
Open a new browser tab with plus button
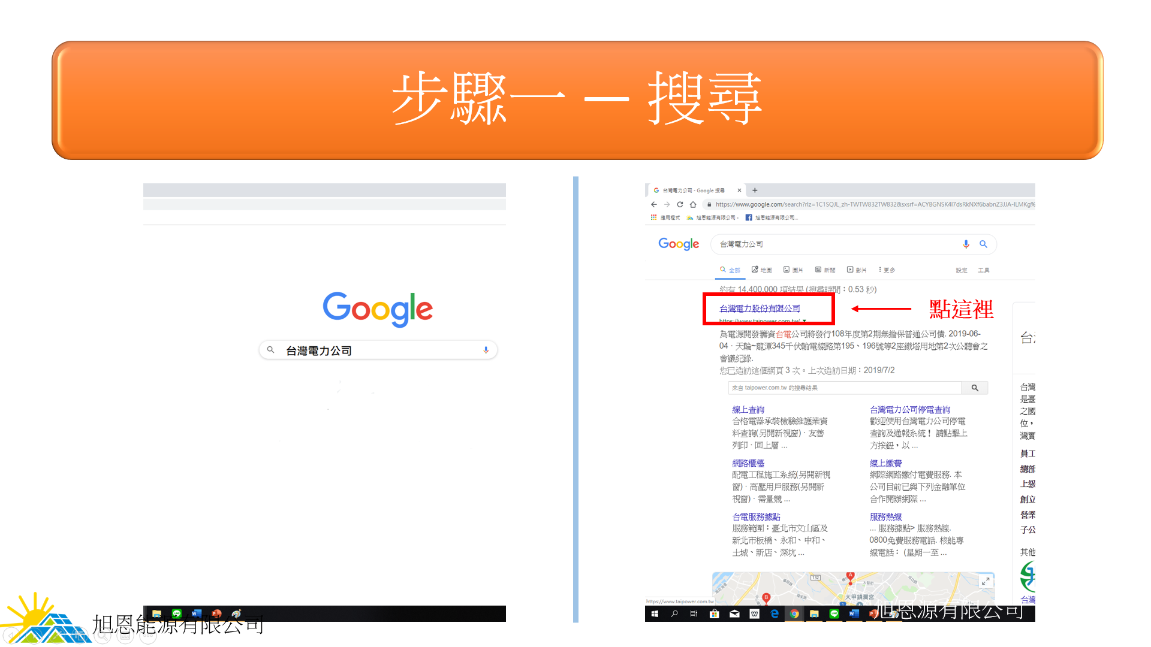coord(755,191)
